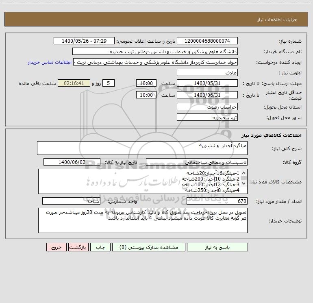Click the price validity date 1400/06/31
This screenshot has width=313, height=303.
coord(207,95)
